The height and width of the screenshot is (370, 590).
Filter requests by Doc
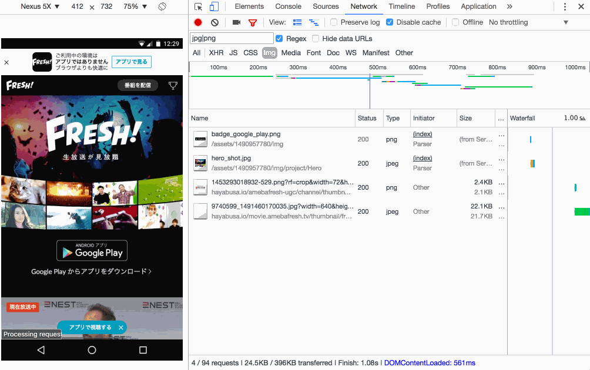pyautogui.click(x=333, y=53)
